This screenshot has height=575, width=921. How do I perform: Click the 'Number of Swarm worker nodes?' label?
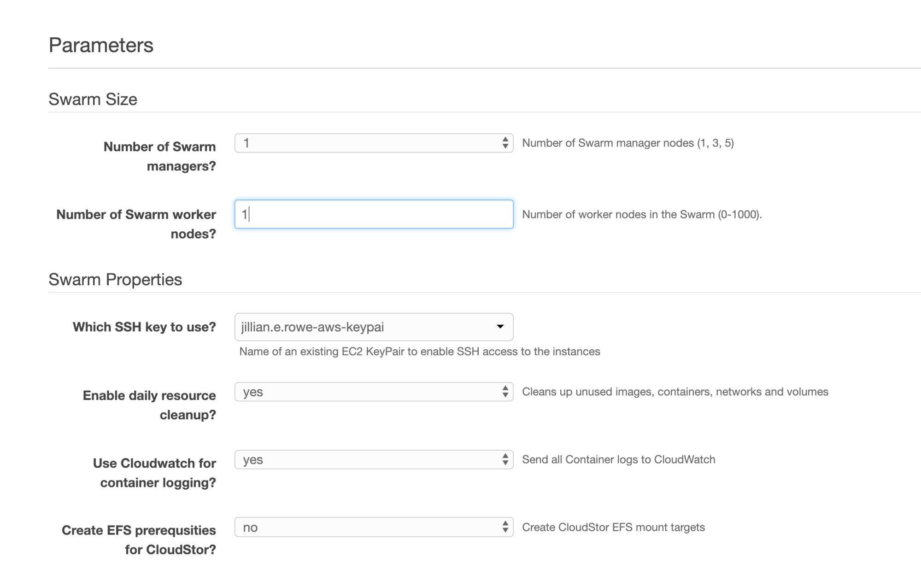point(136,224)
